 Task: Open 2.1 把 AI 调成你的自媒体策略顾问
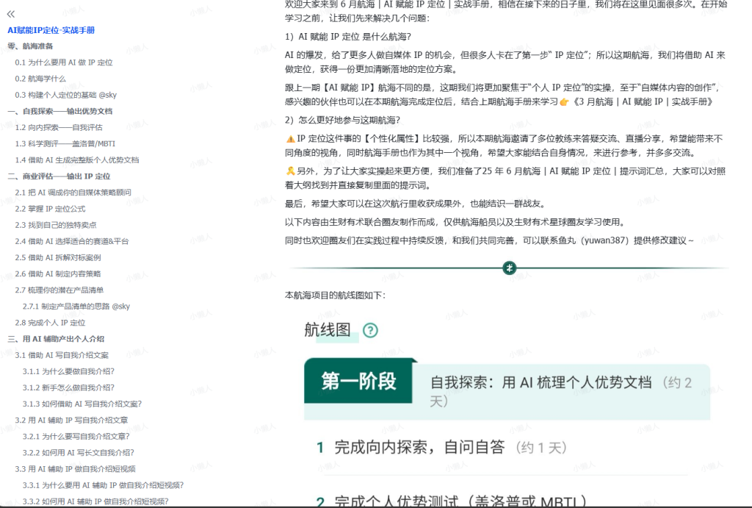coord(73,193)
